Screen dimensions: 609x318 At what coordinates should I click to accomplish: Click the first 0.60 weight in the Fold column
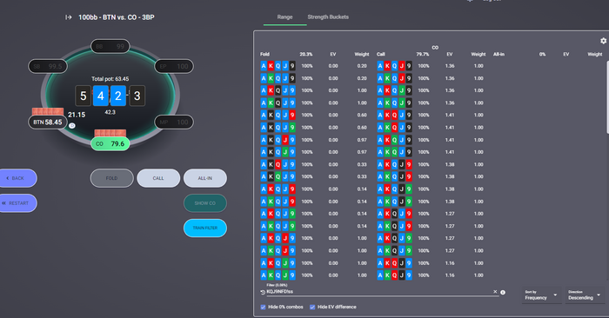[362, 116]
